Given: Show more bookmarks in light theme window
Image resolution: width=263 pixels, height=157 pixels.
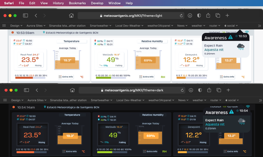Looking at the screenshot, I should coord(259,26).
